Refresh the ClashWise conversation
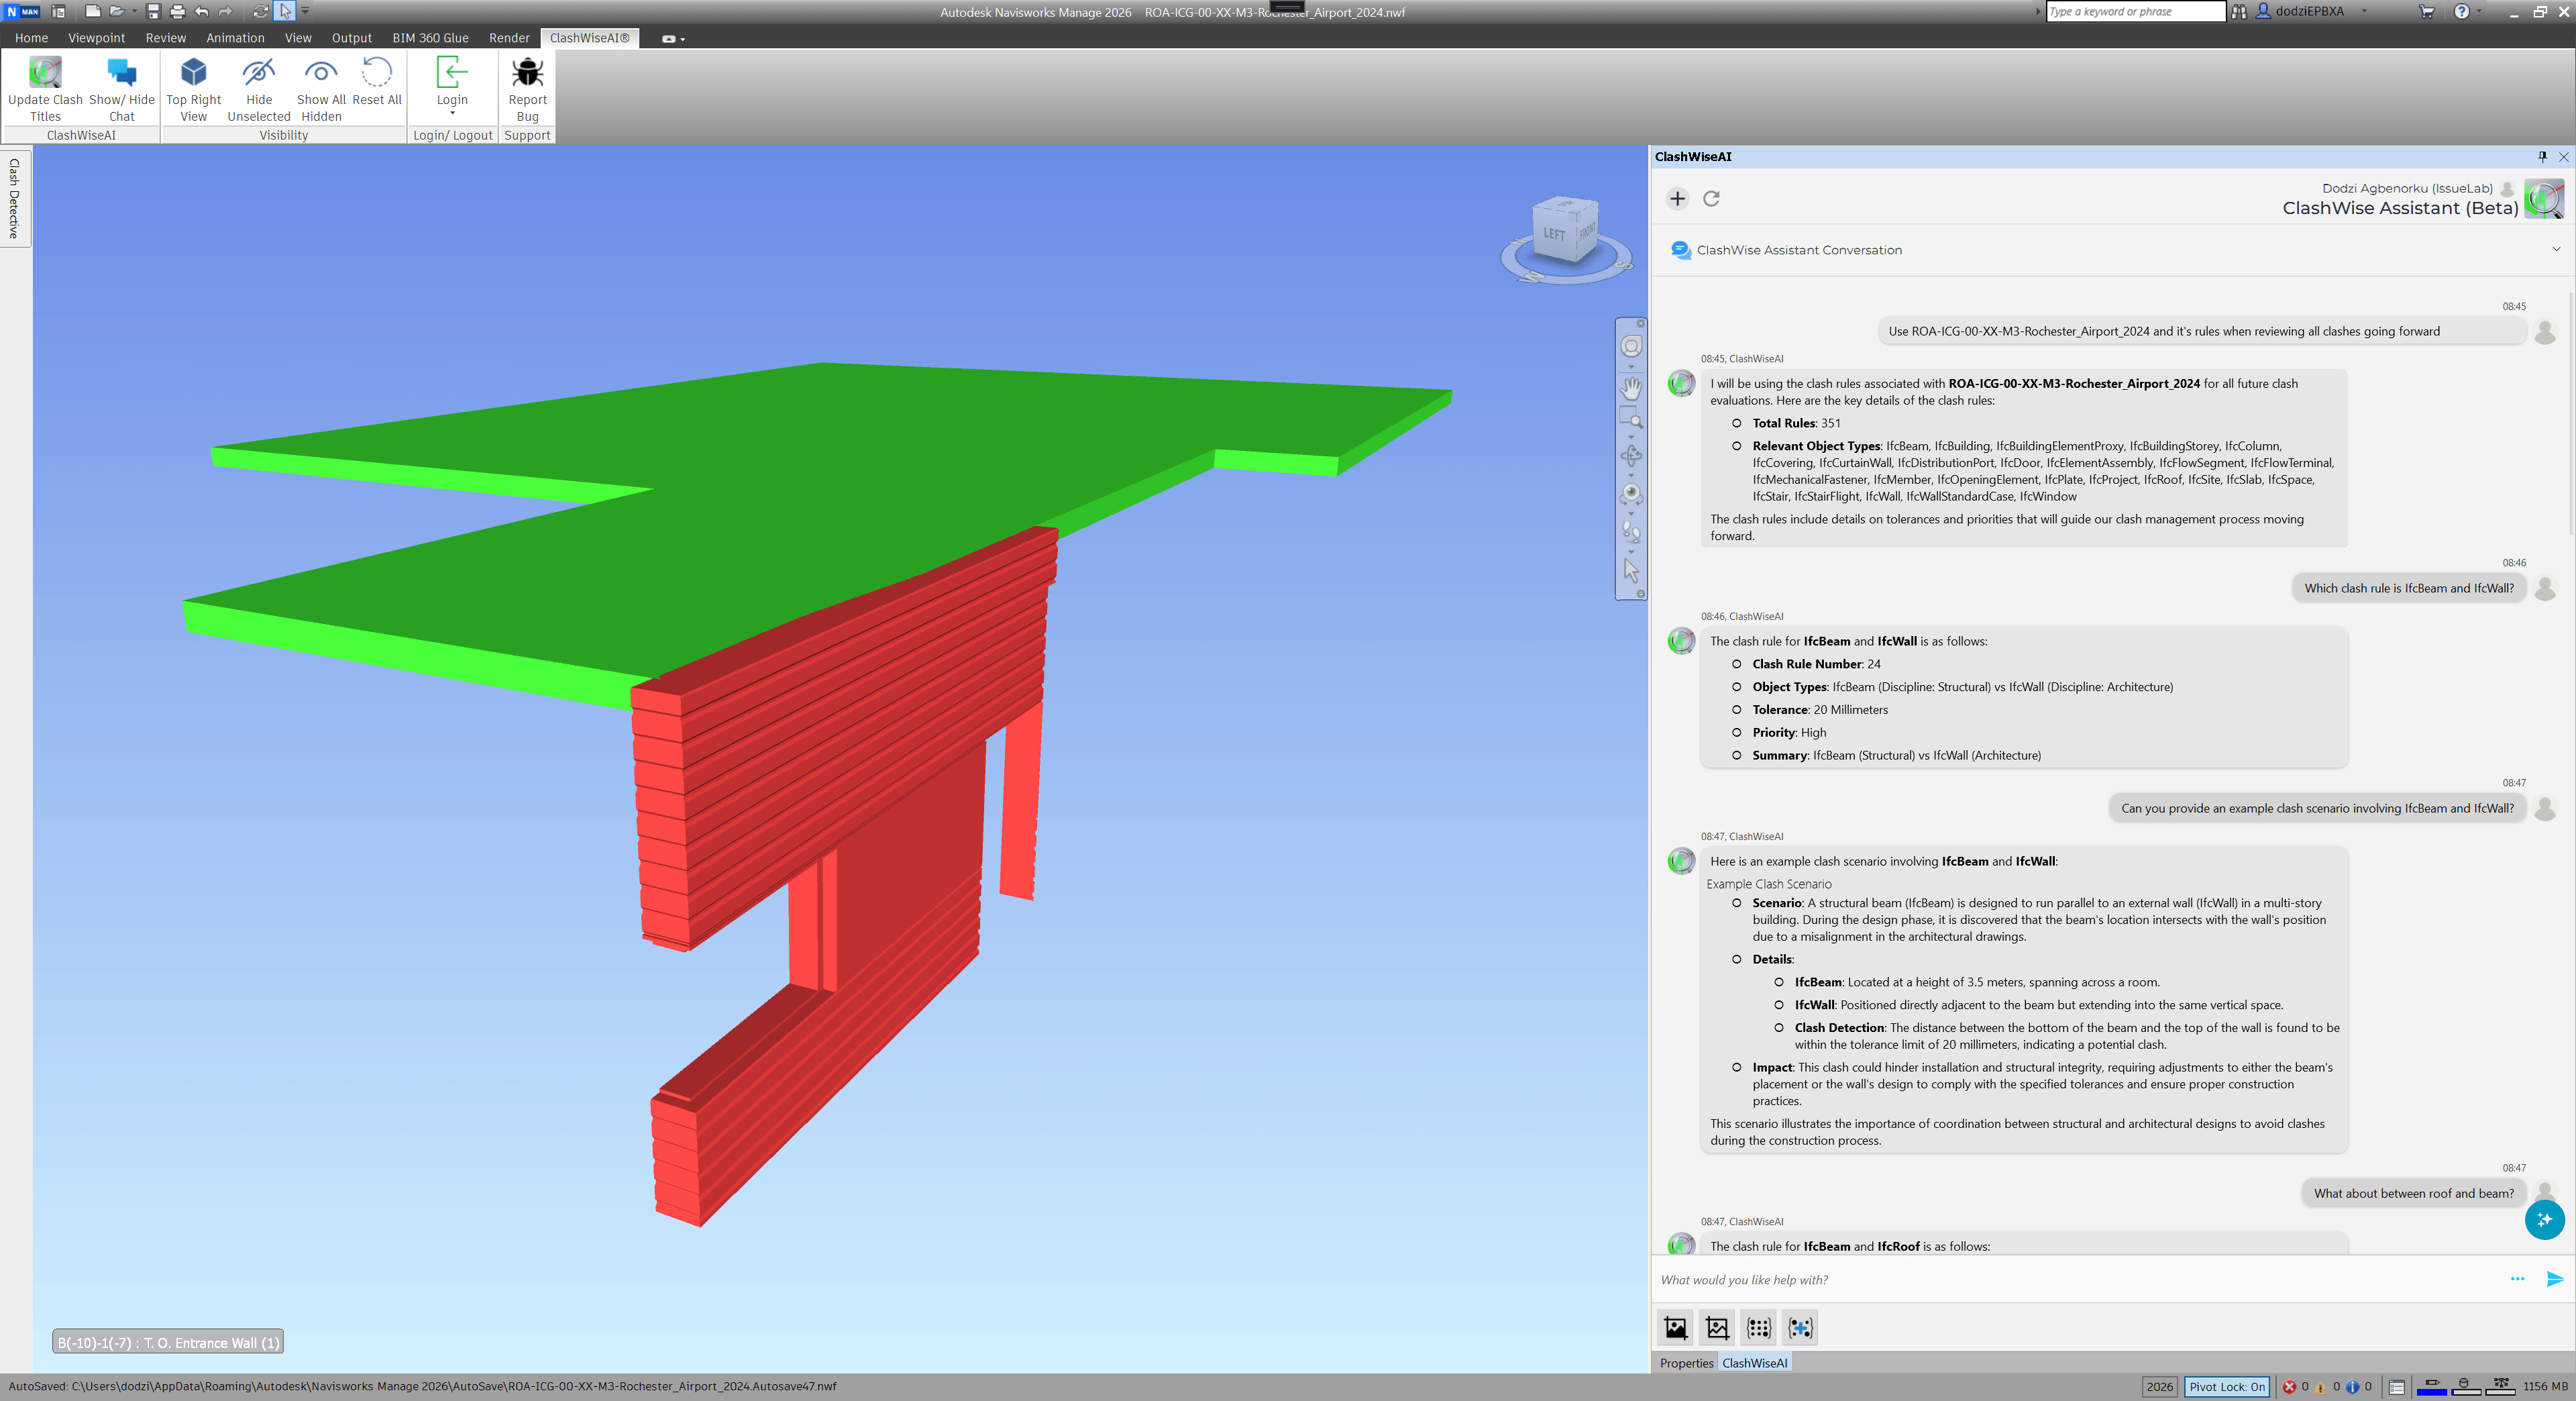The image size is (2576, 1401). [1711, 198]
